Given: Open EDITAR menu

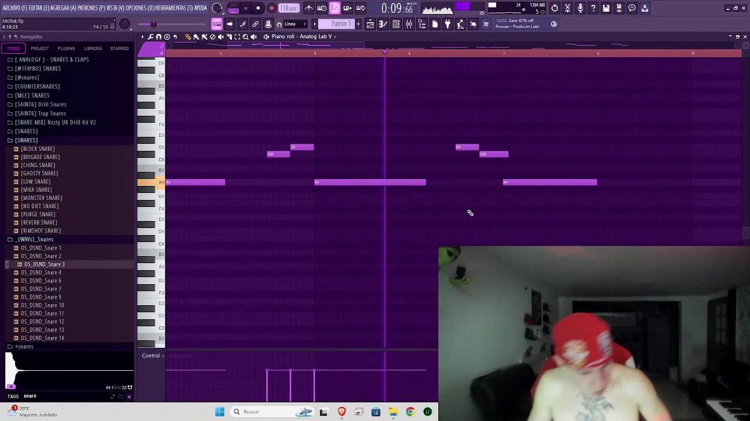Looking at the screenshot, I should click(x=39, y=8).
